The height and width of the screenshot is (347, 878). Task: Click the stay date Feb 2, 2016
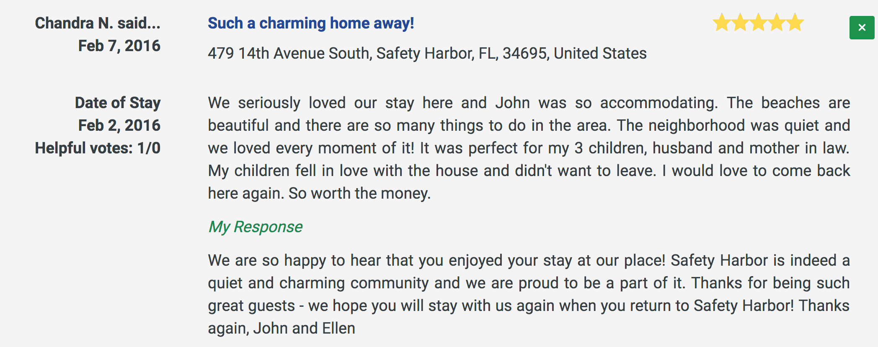119,125
